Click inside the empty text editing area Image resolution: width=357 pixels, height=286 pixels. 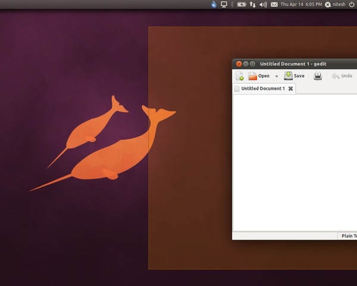(x=295, y=161)
